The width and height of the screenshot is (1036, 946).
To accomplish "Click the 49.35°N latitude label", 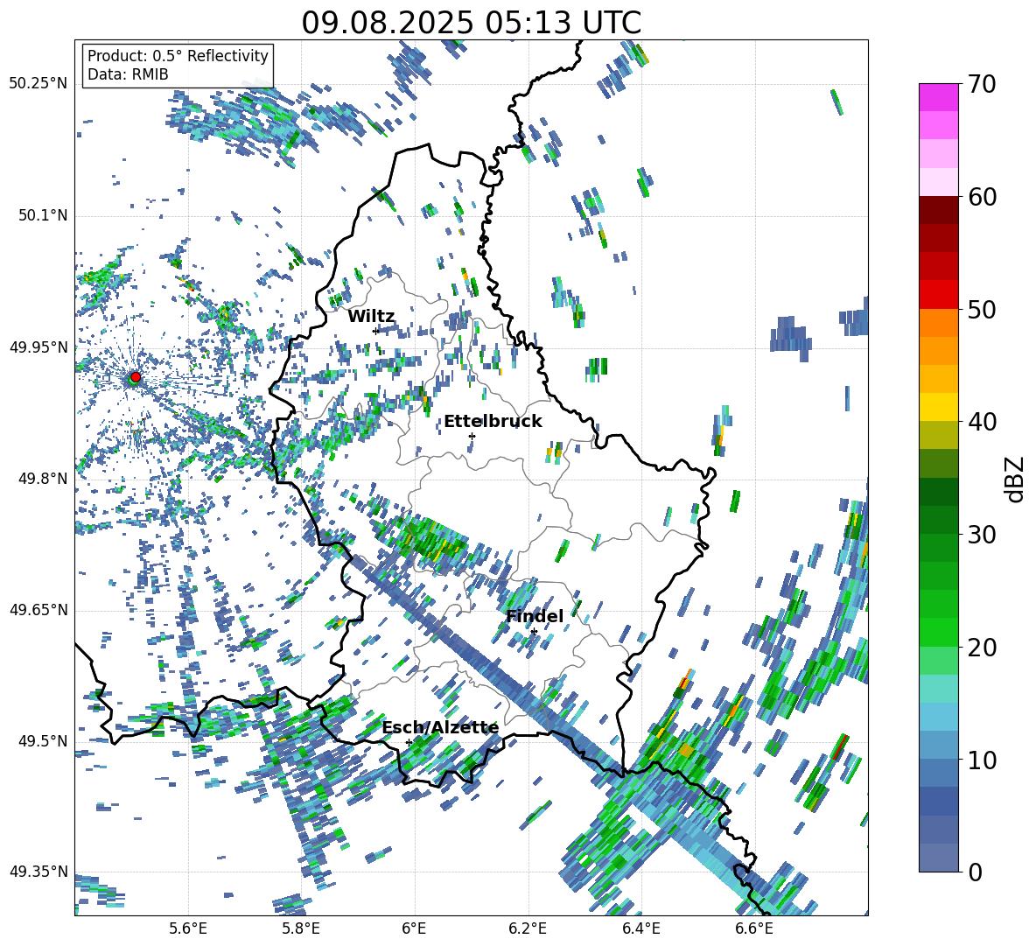I will pyautogui.click(x=38, y=872).
